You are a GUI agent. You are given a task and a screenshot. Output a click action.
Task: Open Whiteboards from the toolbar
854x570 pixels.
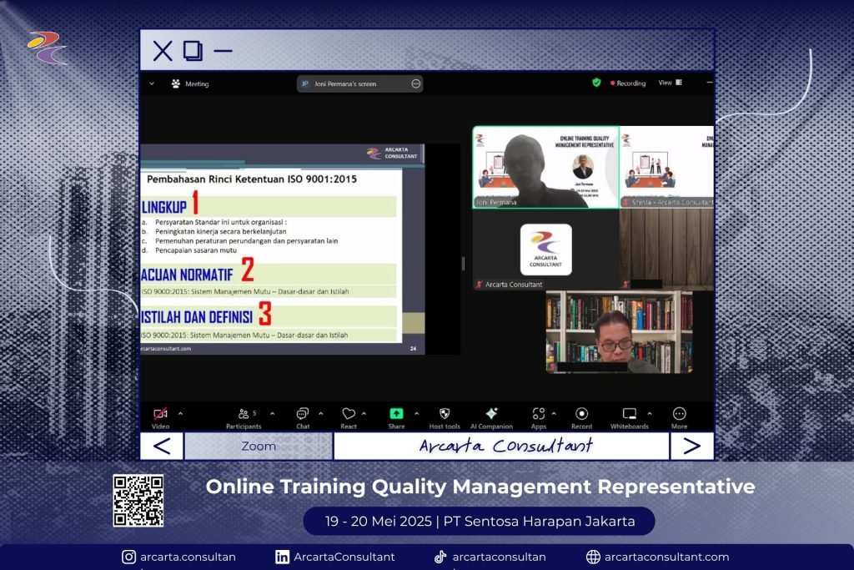(x=629, y=414)
